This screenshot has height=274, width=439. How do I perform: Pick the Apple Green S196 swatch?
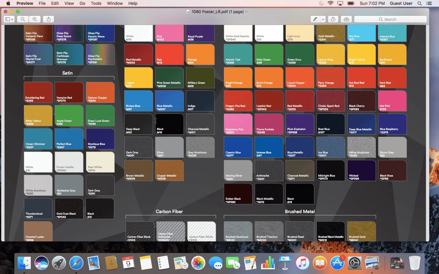point(69,116)
